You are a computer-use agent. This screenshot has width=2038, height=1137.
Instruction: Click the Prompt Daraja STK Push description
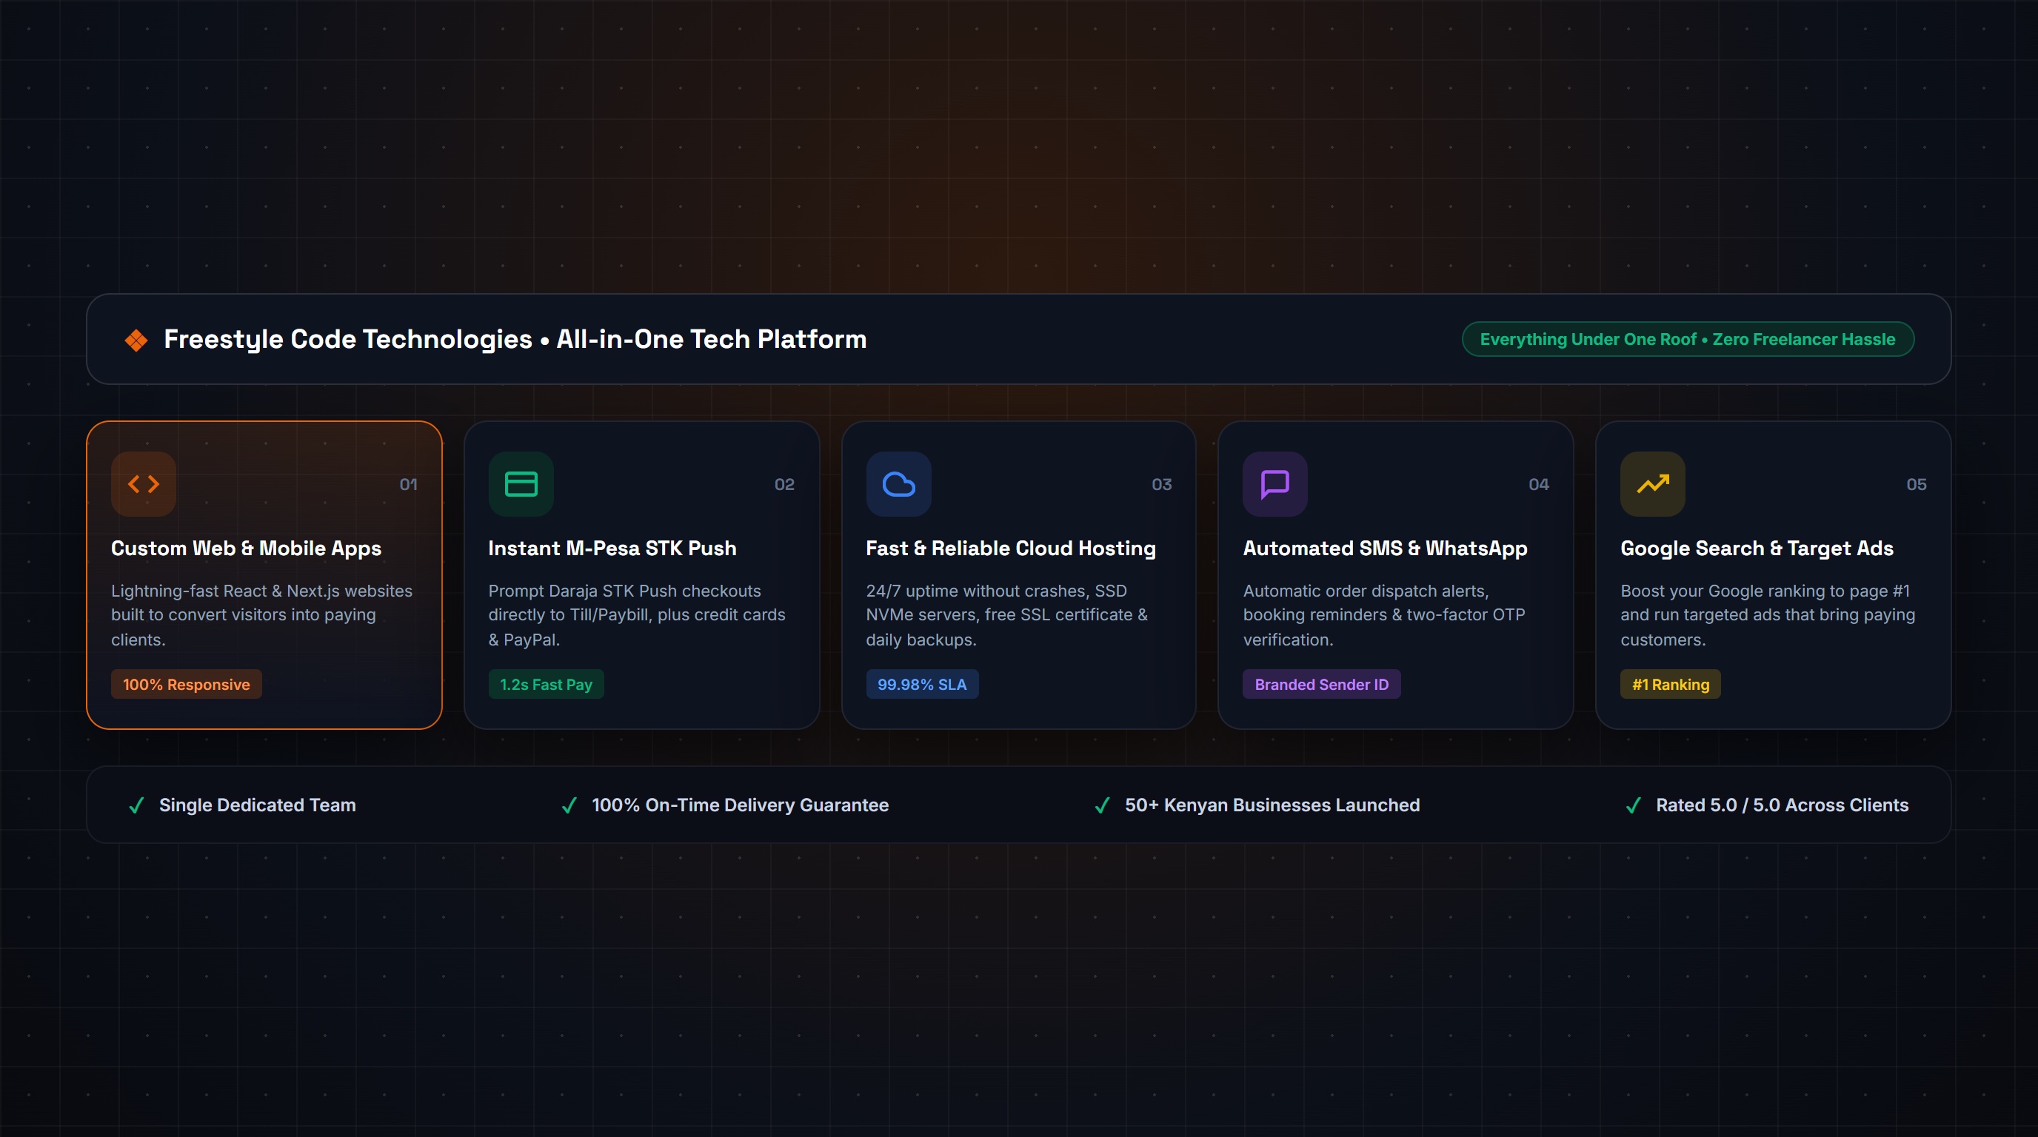637,615
